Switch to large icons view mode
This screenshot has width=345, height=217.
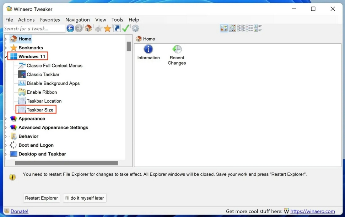click(224, 28)
